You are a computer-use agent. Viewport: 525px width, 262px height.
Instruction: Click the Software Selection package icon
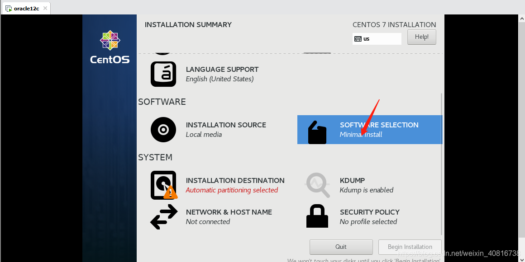(317, 132)
